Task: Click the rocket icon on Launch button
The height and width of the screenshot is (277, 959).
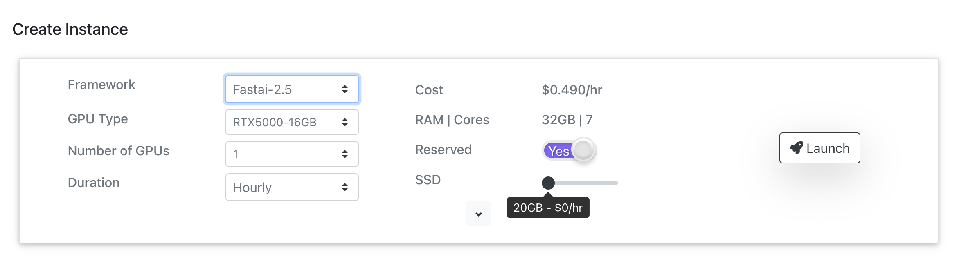Action: tap(796, 148)
